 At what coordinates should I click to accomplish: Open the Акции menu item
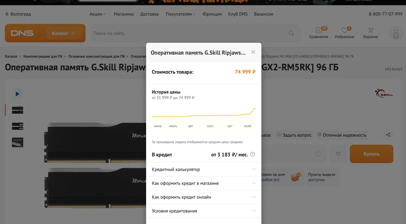tap(97, 14)
